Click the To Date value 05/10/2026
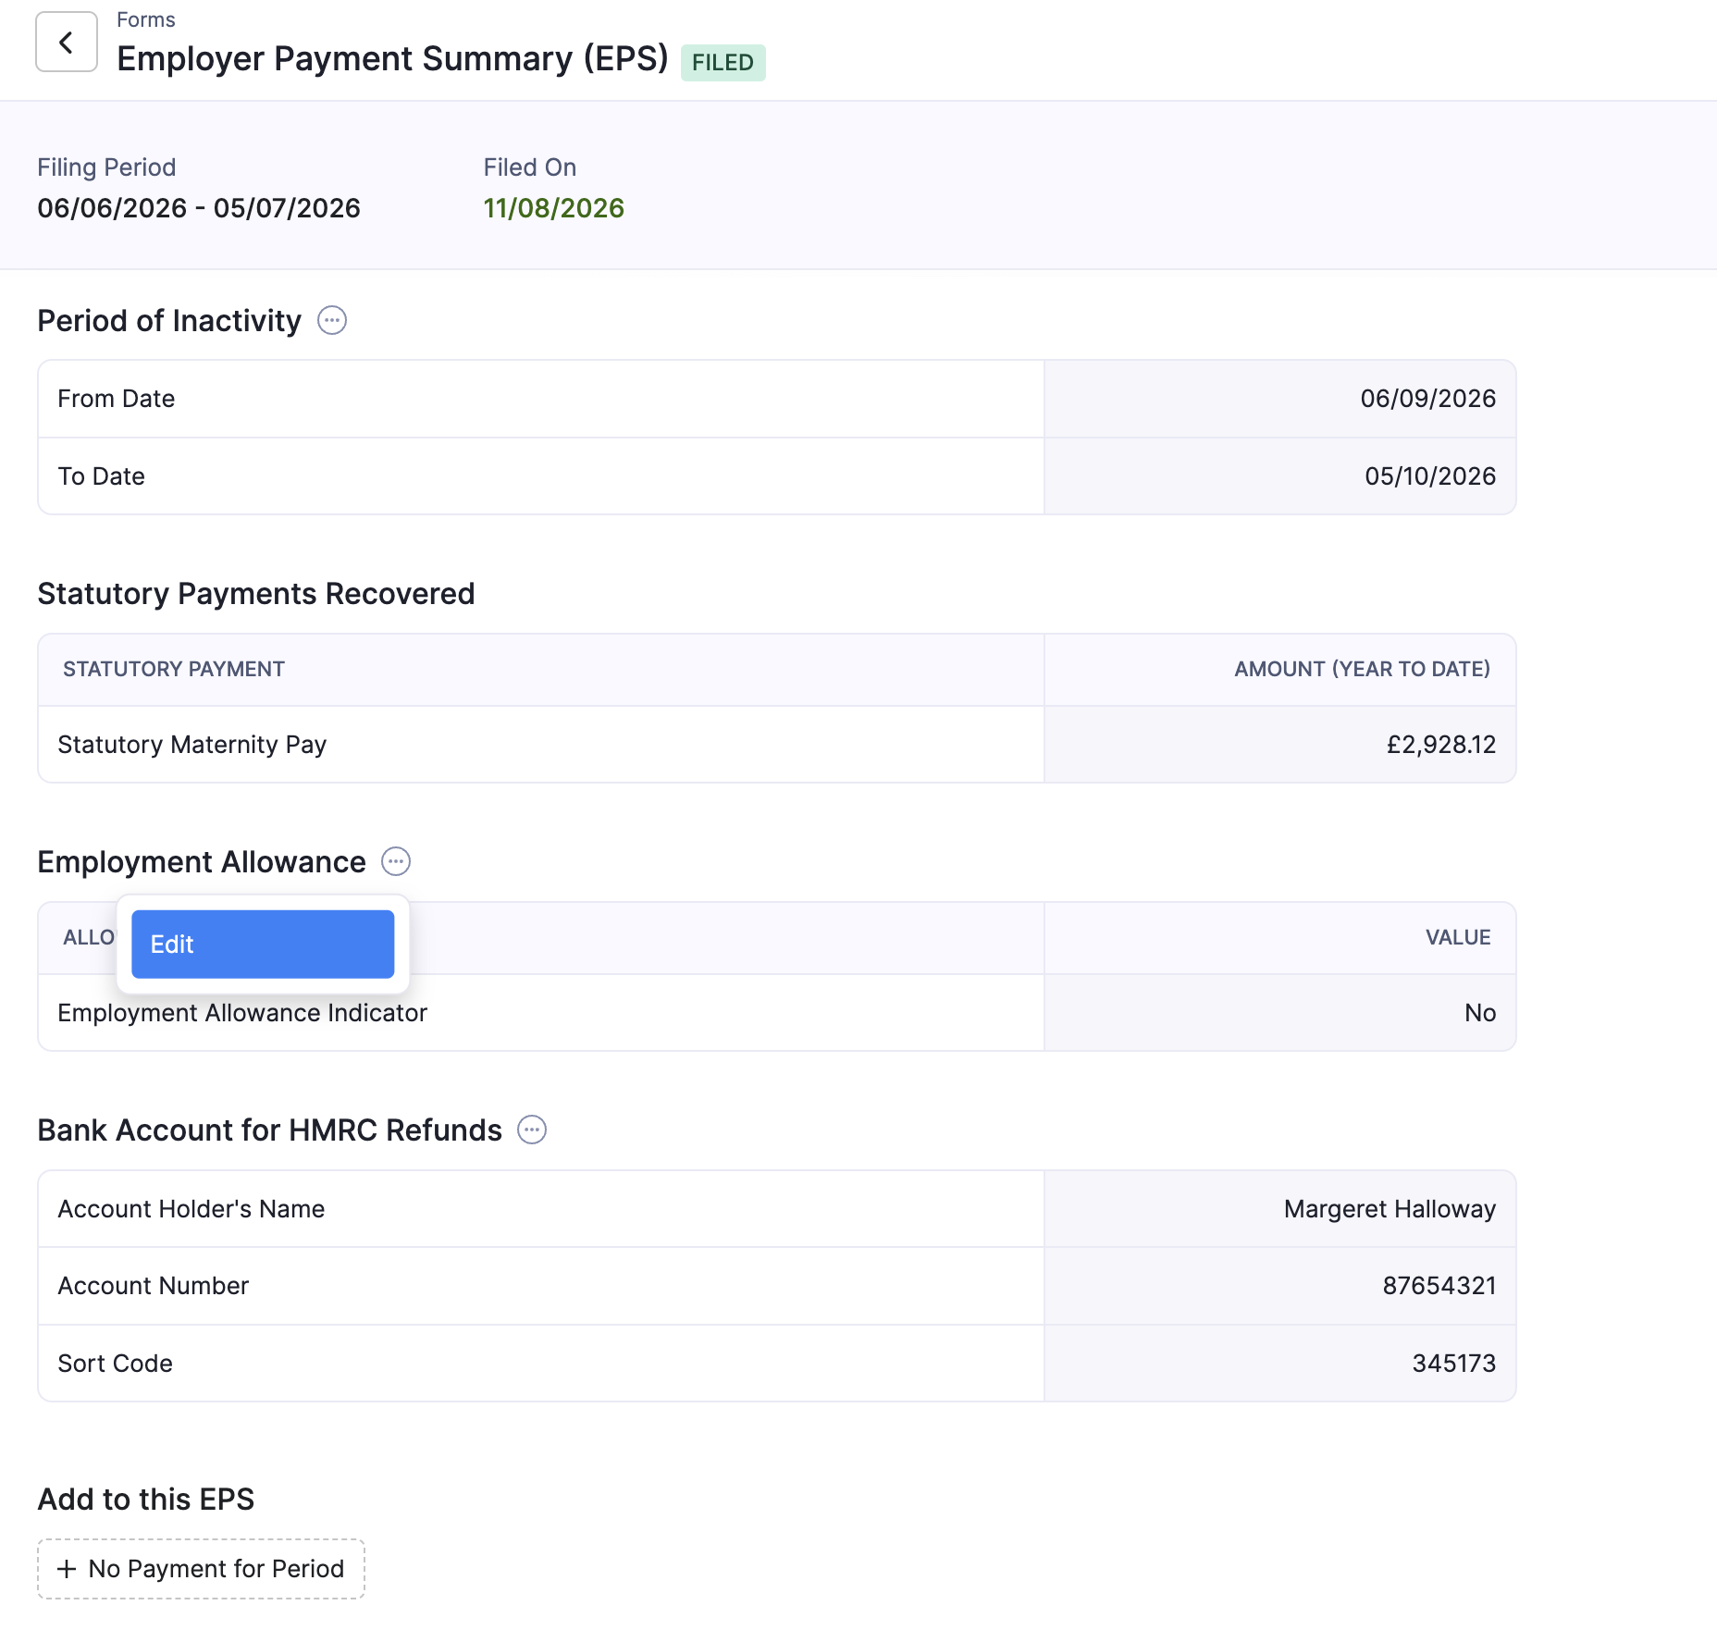 click(1430, 476)
